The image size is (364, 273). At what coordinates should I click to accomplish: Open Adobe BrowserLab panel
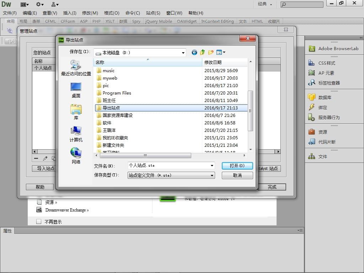[334, 48]
